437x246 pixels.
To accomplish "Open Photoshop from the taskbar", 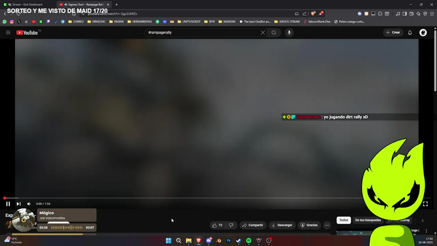I will coord(229,241).
